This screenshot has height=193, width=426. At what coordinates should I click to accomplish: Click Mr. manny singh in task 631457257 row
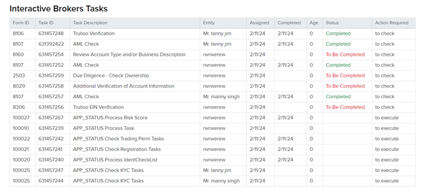point(221,97)
